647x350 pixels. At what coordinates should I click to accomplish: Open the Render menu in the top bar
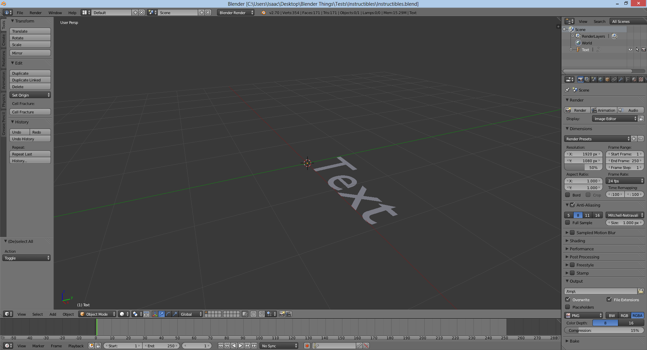35,12
